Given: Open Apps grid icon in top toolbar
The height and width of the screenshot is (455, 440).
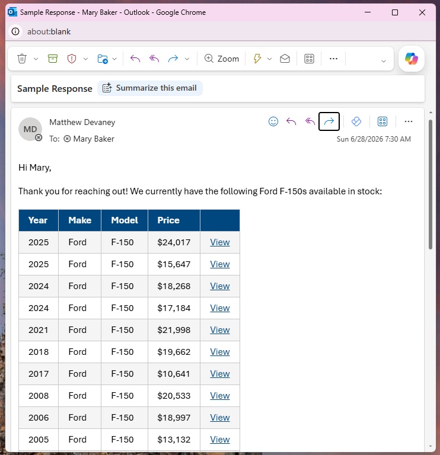Looking at the screenshot, I should pyautogui.click(x=309, y=59).
